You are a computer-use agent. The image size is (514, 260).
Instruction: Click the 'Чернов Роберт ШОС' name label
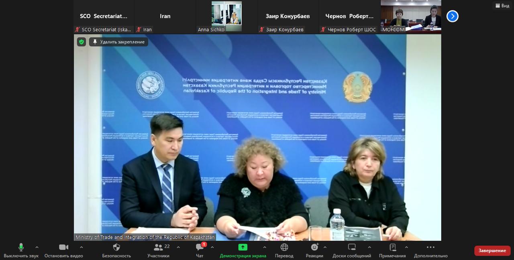349,30
